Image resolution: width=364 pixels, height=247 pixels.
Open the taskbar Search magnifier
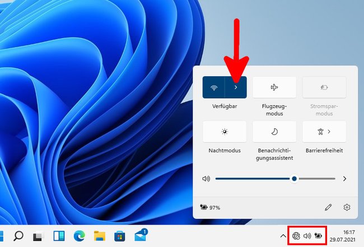click(x=18, y=236)
